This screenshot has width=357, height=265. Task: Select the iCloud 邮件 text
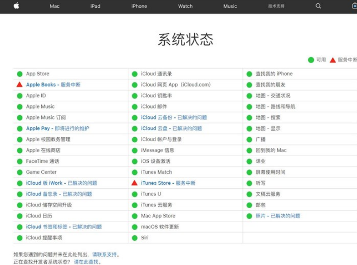[154, 106]
